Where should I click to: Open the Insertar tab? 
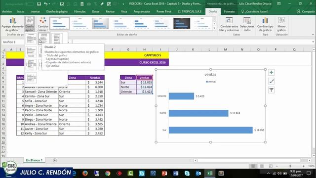(x=35, y=11)
